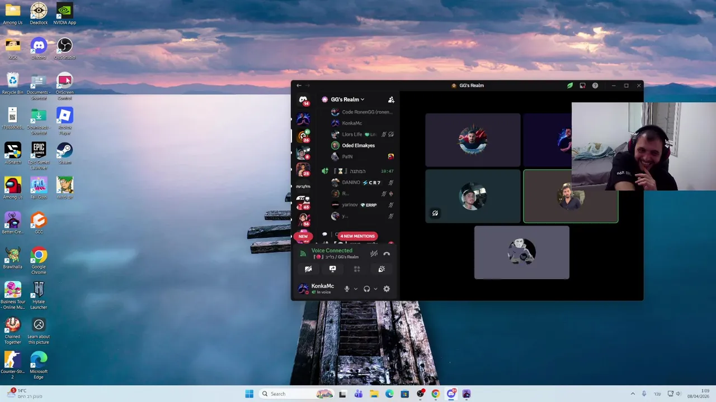The image size is (716, 402).
Task: Click the taskbar Search box
Action: click(296, 394)
